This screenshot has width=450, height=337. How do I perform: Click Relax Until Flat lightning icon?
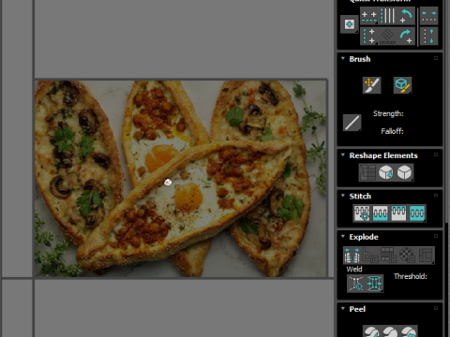(x=386, y=172)
